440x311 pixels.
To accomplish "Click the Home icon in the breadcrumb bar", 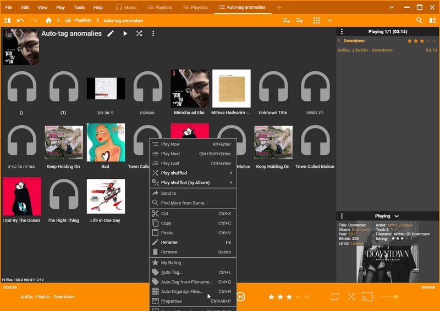I will click(48, 20).
